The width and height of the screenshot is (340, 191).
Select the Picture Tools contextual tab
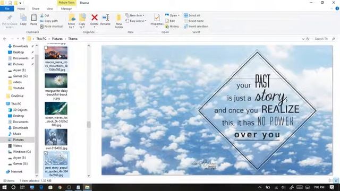pyautogui.click(x=66, y=3)
